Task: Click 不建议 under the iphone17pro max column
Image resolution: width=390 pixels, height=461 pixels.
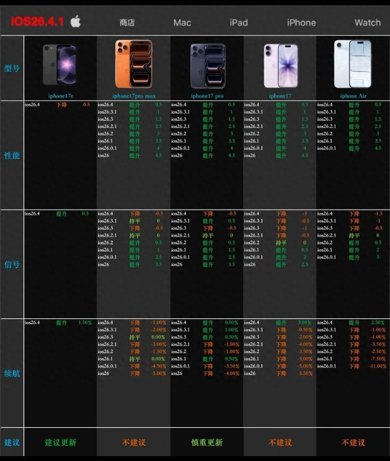Action: 134,442
